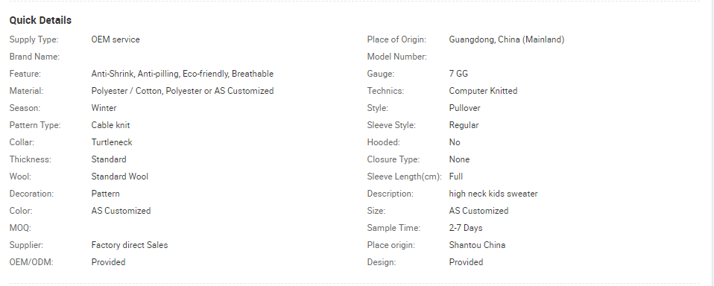This screenshot has width=714, height=286.
Task: Click the Shantou China place origin value
Action: click(x=477, y=245)
